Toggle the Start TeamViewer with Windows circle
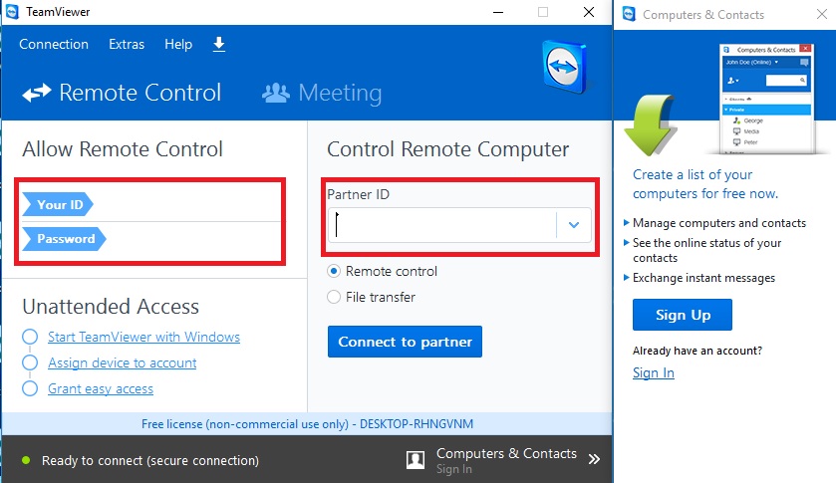The image size is (836, 483). pos(30,337)
